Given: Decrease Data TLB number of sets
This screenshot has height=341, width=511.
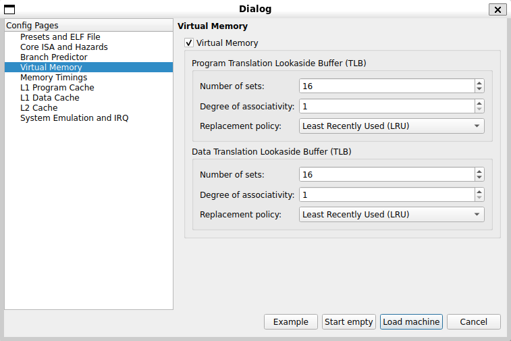Looking at the screenshot, I should (479, 178).
